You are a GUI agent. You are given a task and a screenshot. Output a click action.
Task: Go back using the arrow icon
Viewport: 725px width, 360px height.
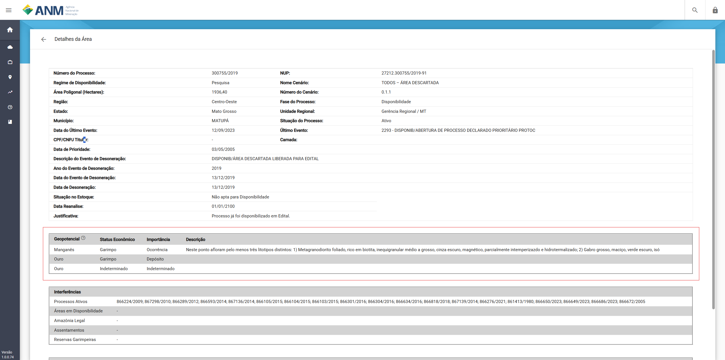click(43, 39)
